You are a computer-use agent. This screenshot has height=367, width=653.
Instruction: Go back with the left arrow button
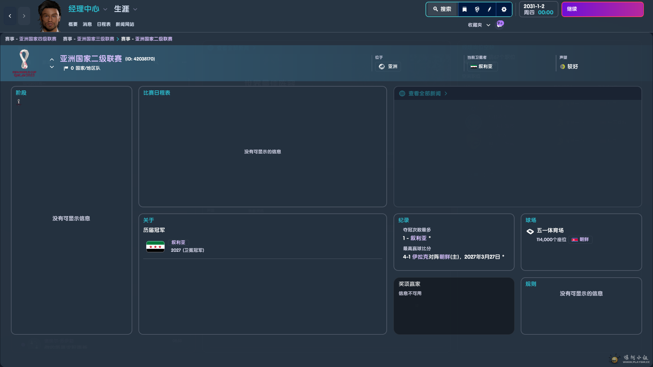coord(10,16)
